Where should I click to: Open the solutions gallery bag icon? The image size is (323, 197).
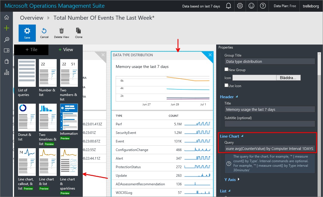click(x=7, y=61)
